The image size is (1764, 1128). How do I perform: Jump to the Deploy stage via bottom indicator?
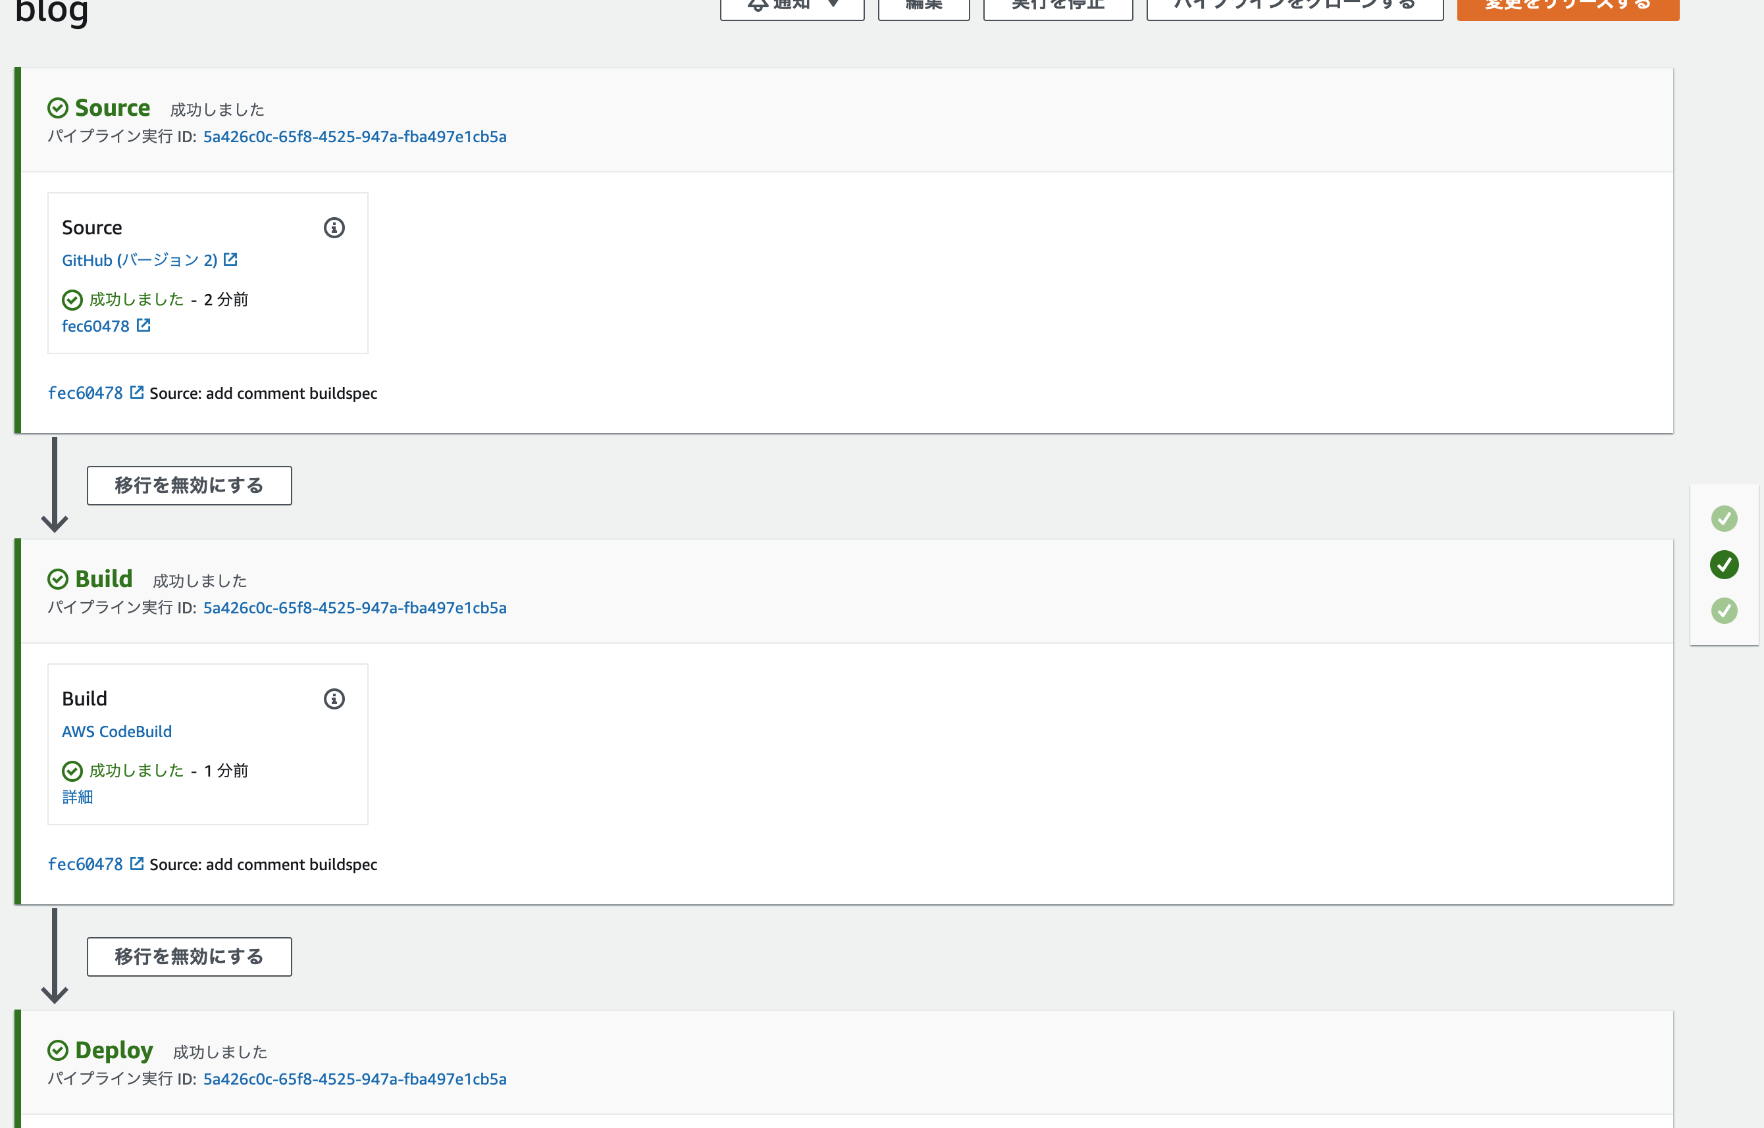(x=1724, y=611)
